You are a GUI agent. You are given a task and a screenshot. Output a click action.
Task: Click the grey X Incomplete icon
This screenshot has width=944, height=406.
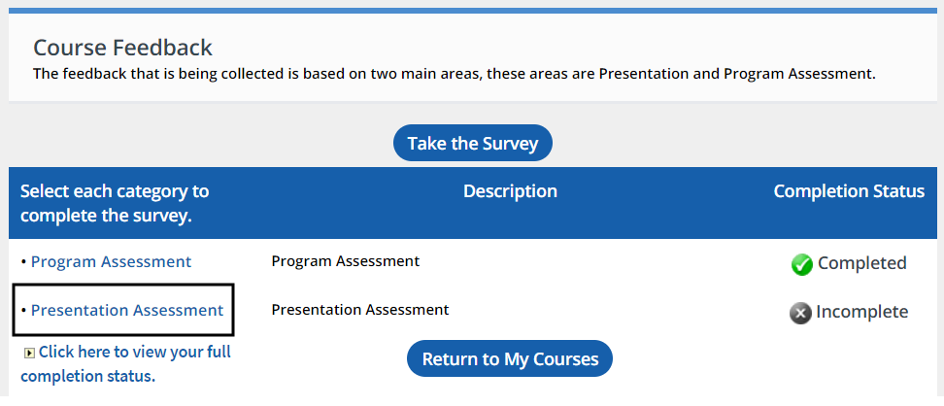(800, 313)
